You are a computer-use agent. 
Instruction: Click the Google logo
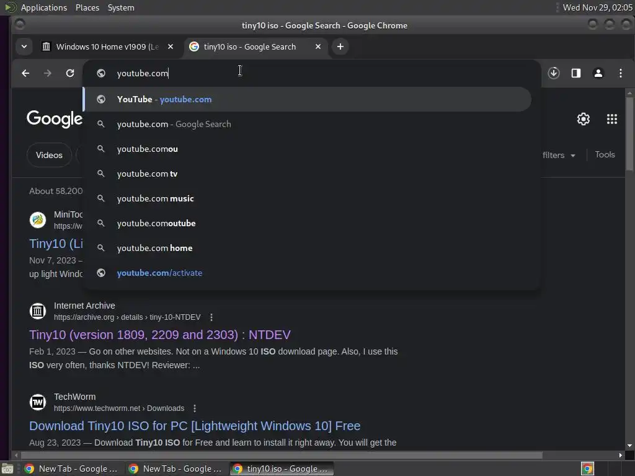click(55, 119)
